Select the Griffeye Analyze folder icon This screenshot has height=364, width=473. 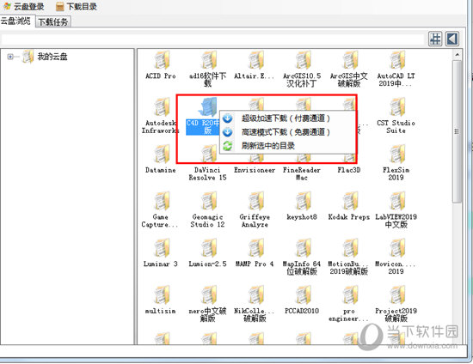pos(256,201)
